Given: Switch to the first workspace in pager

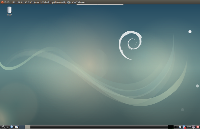Looking at the screenshot, I should coord(22,127).
